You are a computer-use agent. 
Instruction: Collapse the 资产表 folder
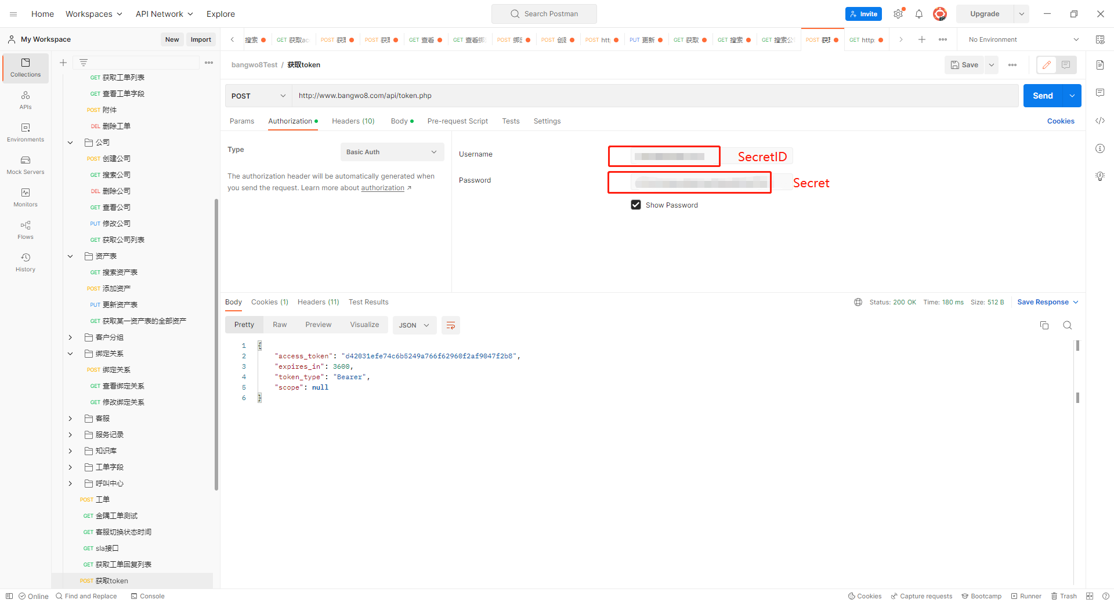70,256
